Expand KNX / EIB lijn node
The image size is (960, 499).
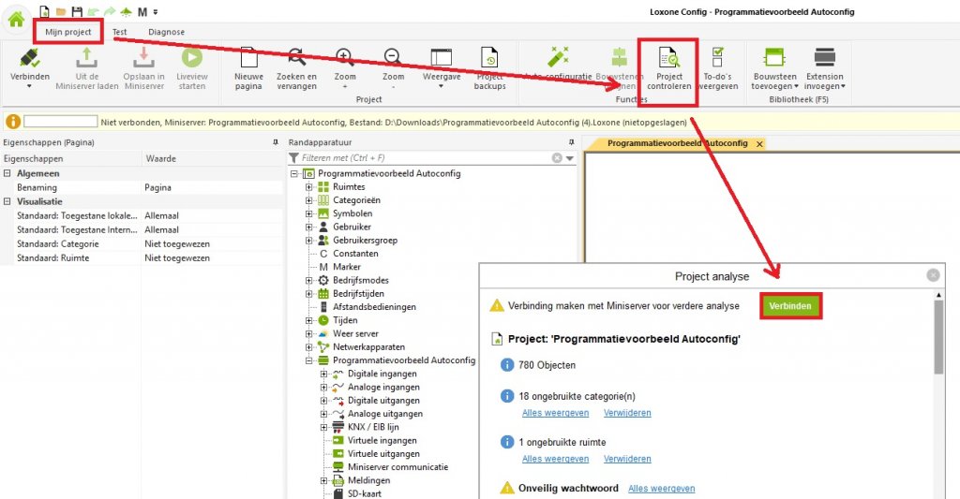323,428
